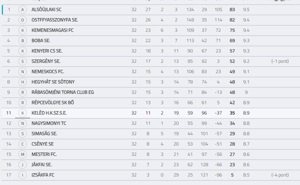Click the Hegyhát SE Sótony 'H' badge
This screenshot has width=300, height=185.
[x=23, y=82]
